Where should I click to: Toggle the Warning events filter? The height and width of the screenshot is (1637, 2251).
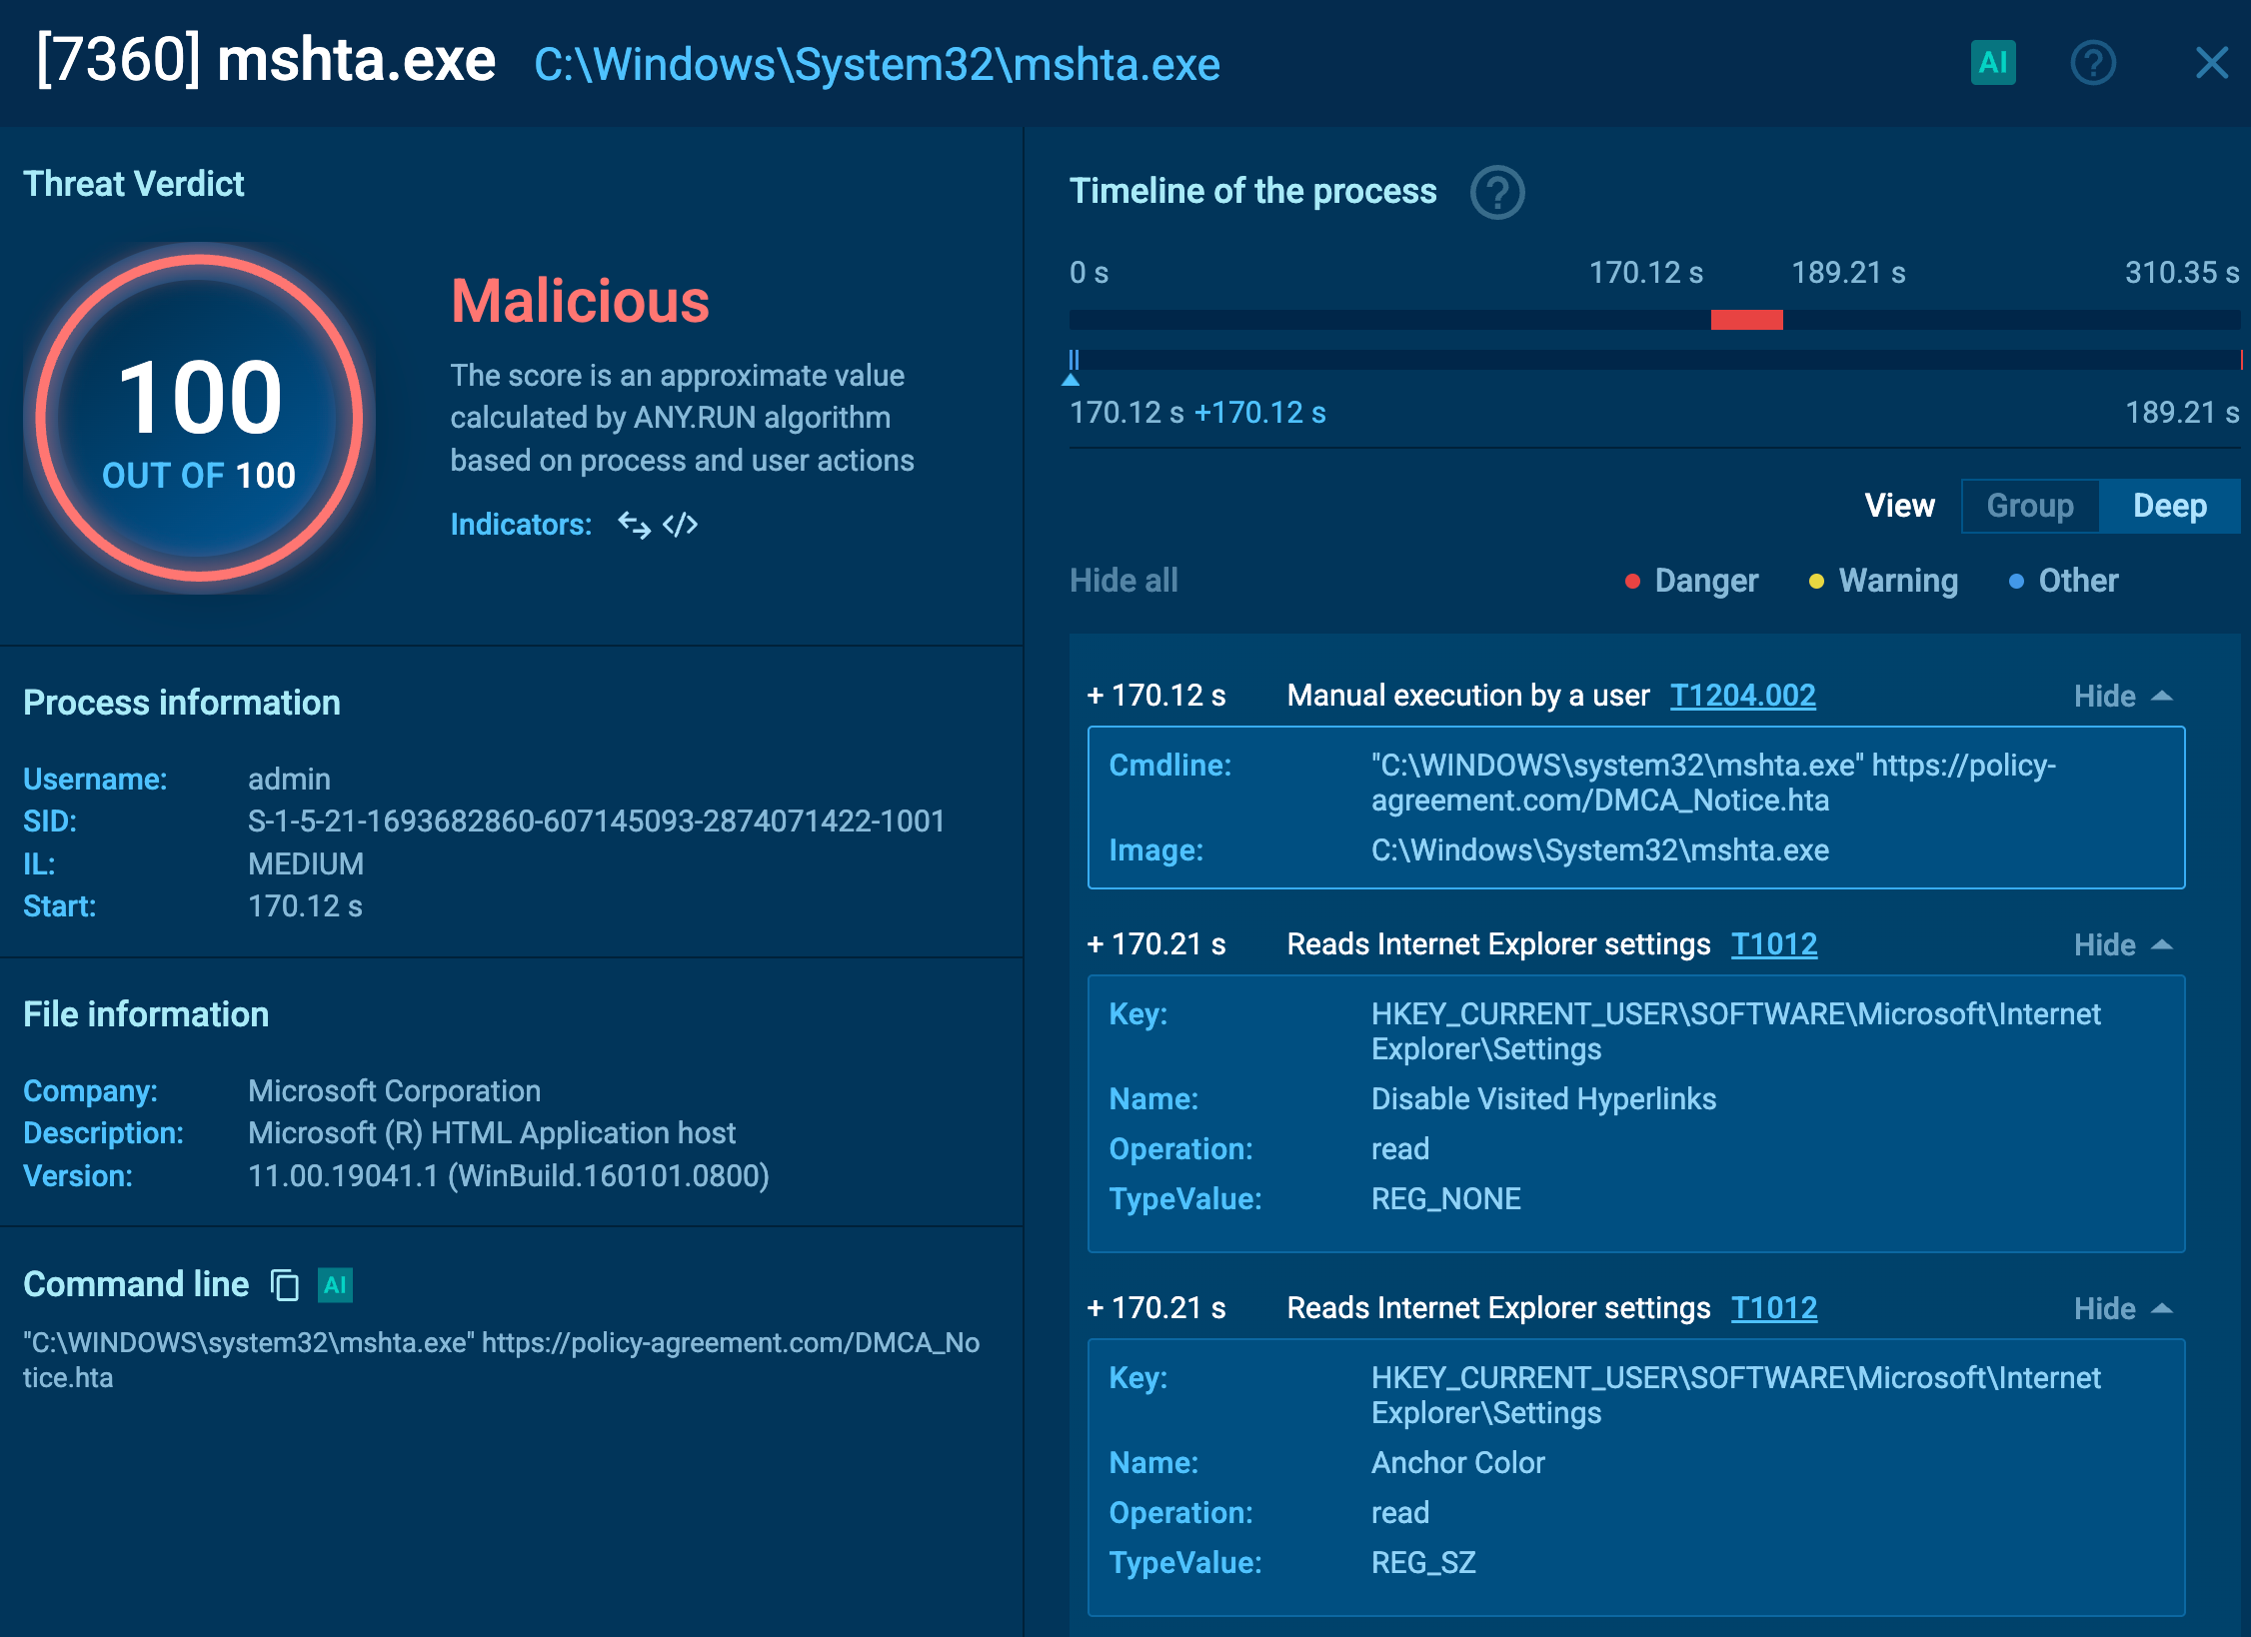click(1883, 581)
